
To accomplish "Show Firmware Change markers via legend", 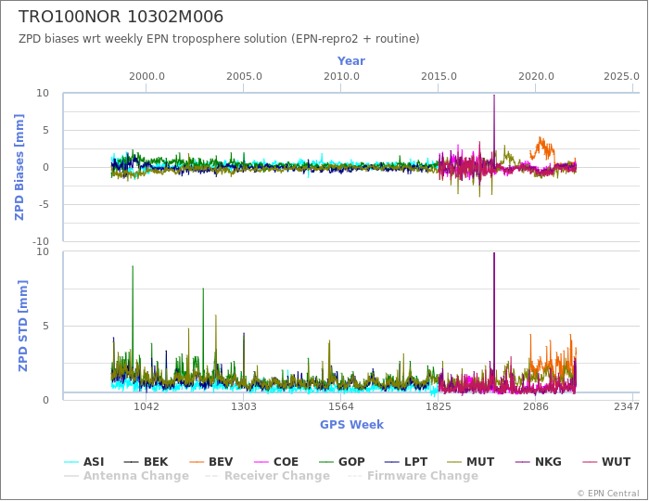I will coord(413,476).
